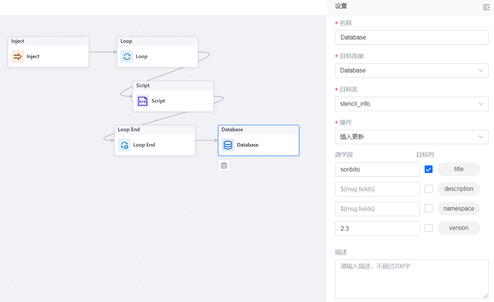Expand the 目标表 stencil_info dropdown
Image resolution: width=494 pixels, height=302 pixels.
[x=411, y=104]
